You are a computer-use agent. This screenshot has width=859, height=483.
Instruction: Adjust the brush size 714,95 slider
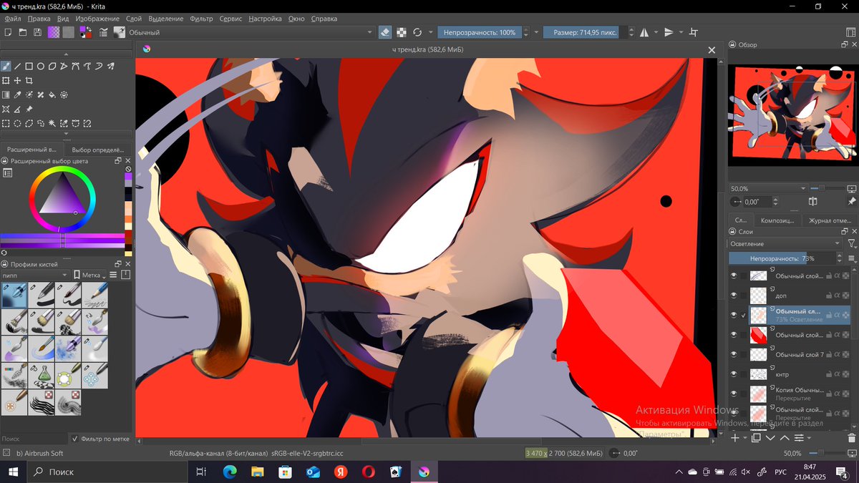coord(585,32)
